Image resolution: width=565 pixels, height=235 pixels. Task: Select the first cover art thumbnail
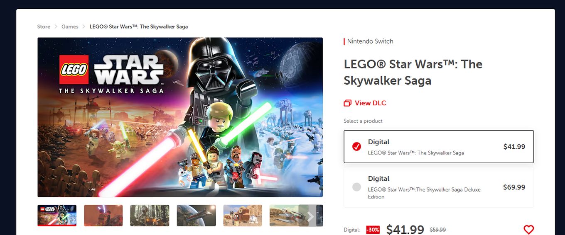pos(57,216)
